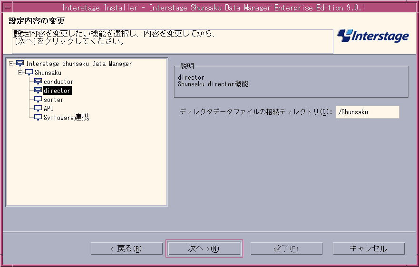Select the director tree item

57,91
